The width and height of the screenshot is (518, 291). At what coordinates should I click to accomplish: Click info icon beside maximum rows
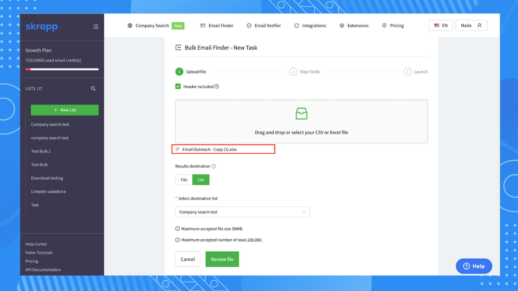(177, 240)
